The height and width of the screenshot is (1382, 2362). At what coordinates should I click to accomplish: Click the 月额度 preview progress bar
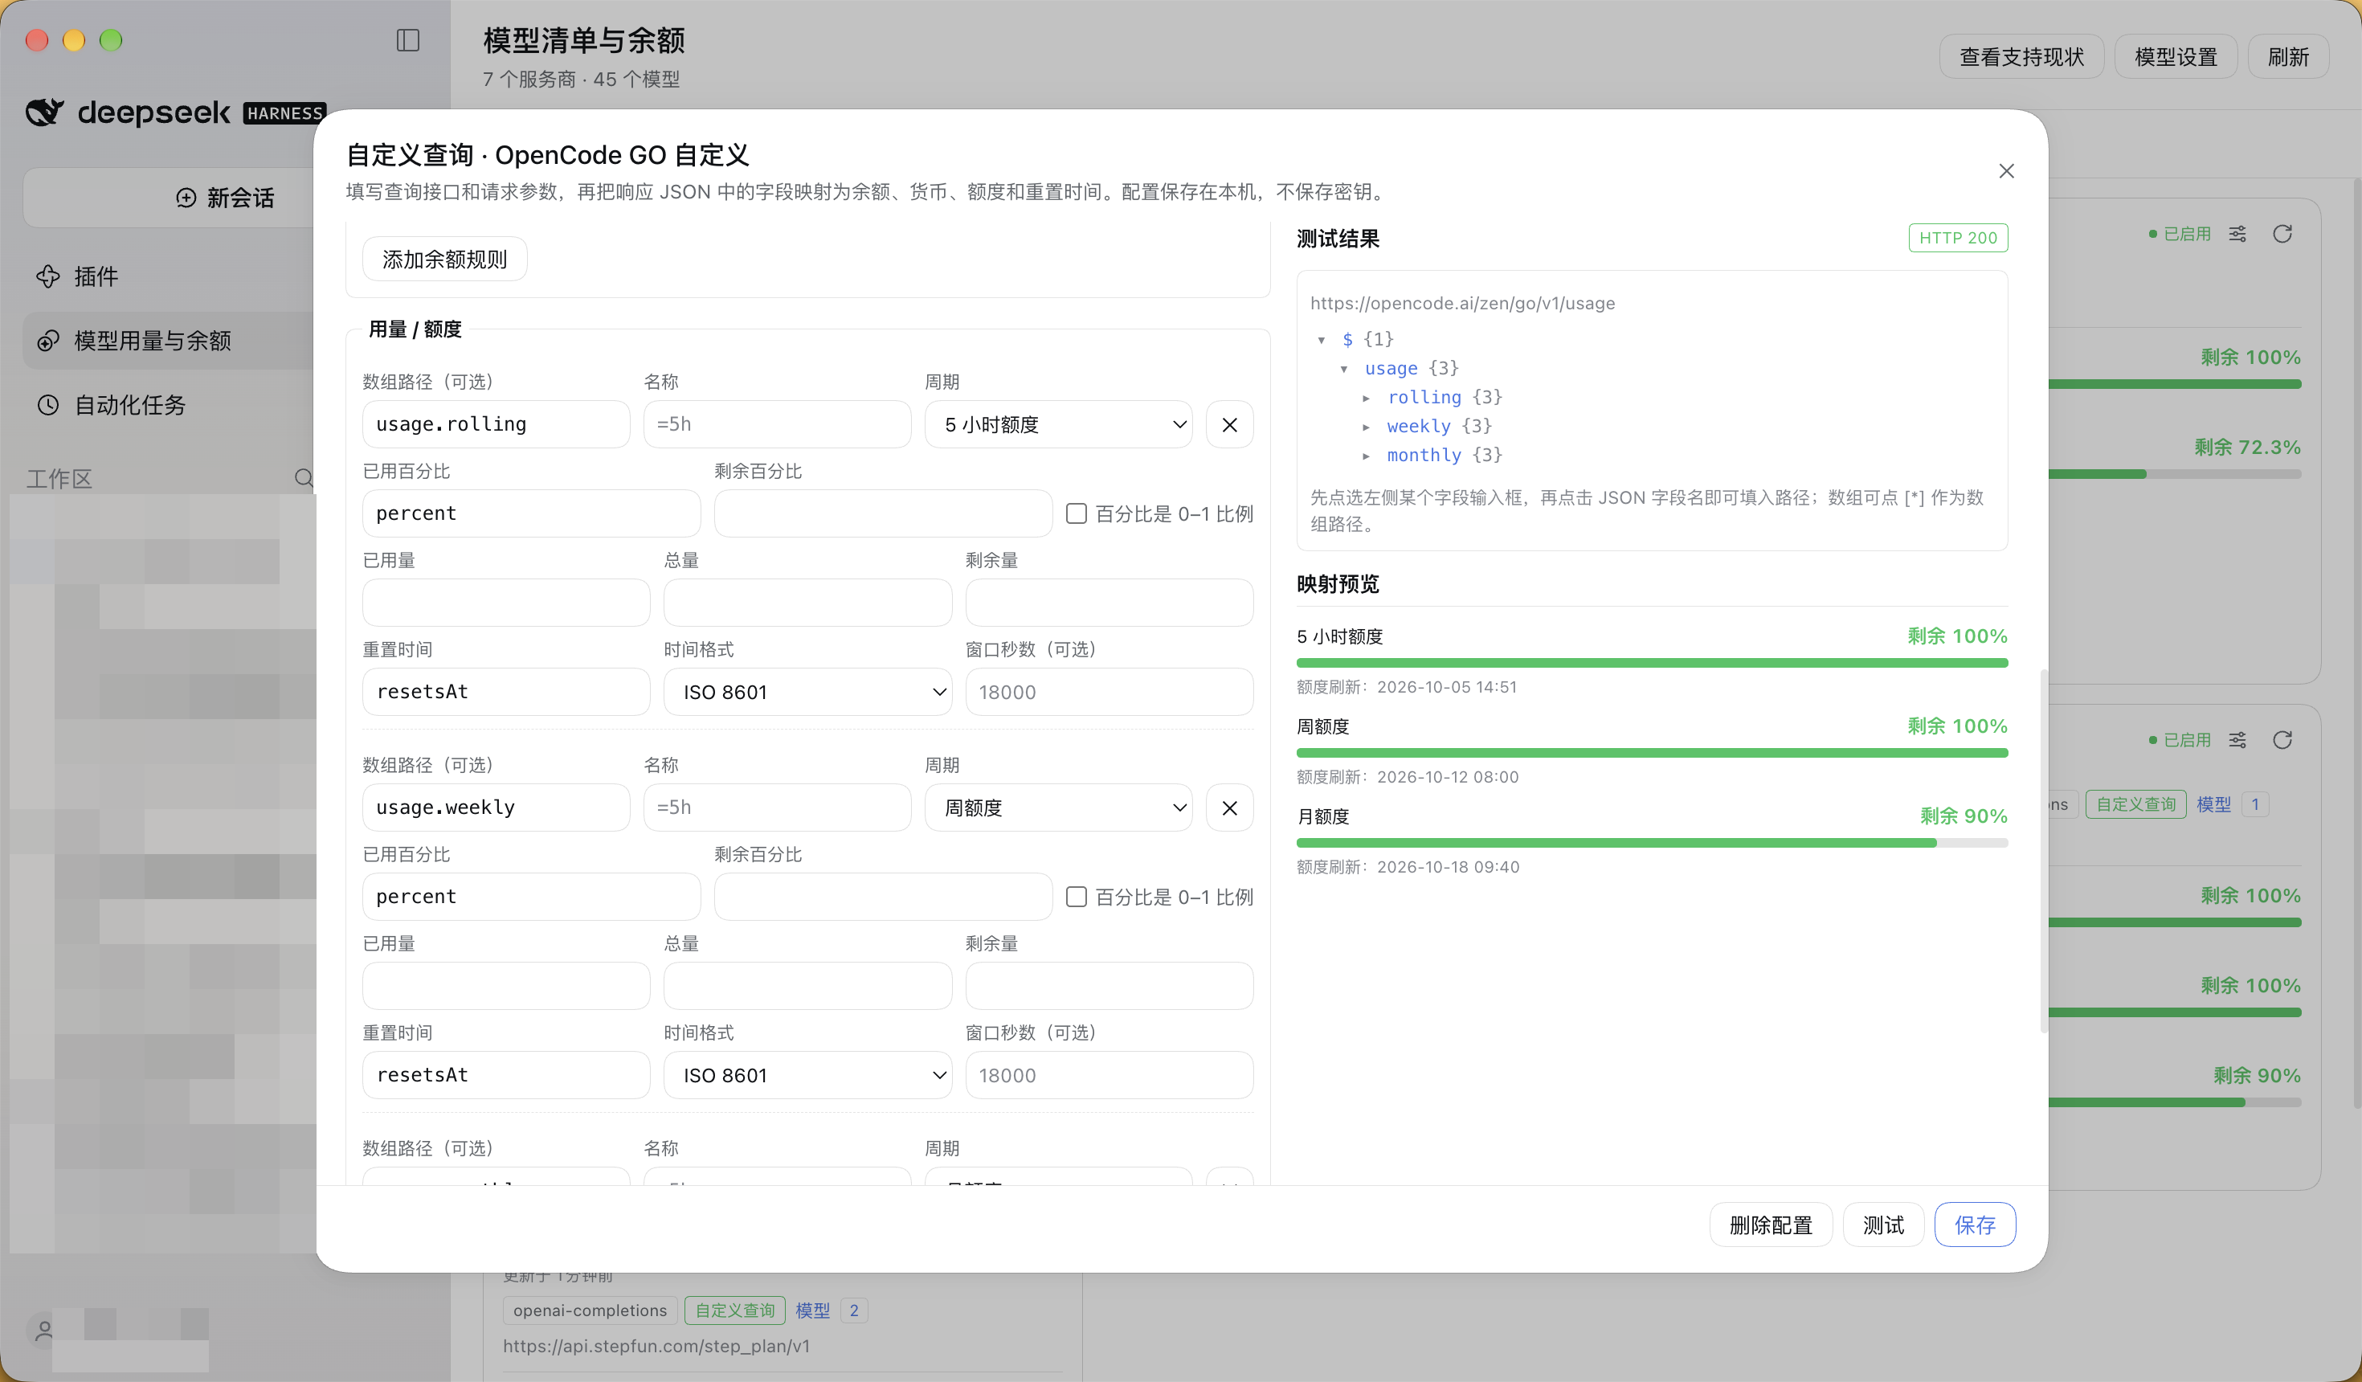(1652, 843)
